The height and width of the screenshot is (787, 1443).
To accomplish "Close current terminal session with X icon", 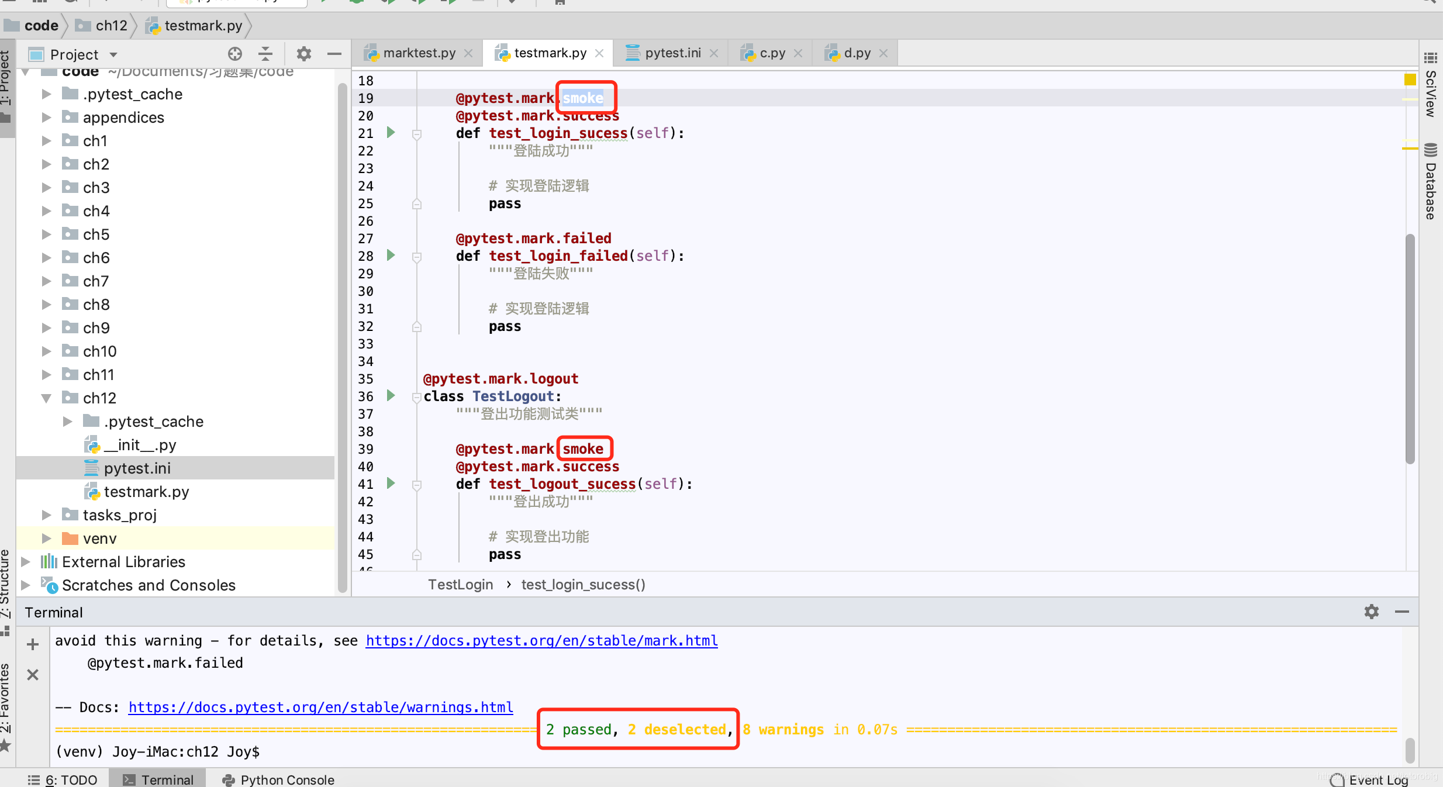I will (x=33, y=674).
